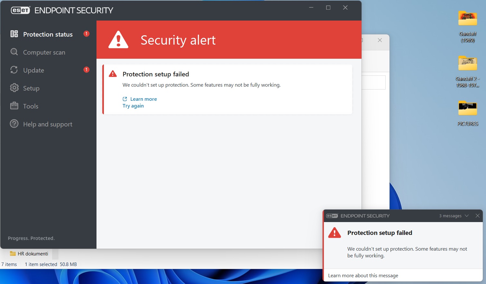The height and width of the screenshot is (284, 486).
Task: Click the Setup gear icon
Action: tap(14, 88)
